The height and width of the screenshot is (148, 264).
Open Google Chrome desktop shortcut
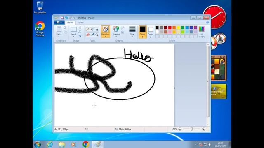pyautogui.click(x=40, y=29)
